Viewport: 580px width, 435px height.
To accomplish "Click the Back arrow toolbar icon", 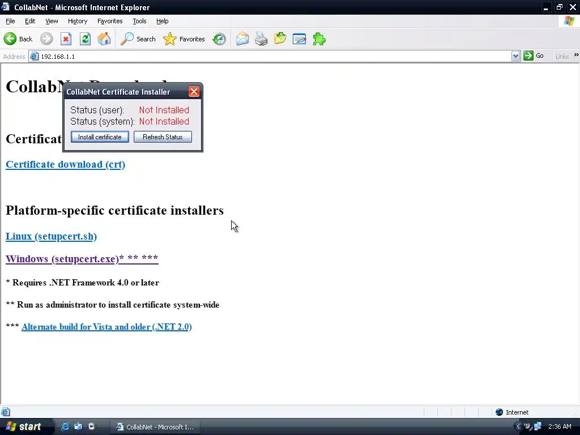I will [x=10, y=39].
